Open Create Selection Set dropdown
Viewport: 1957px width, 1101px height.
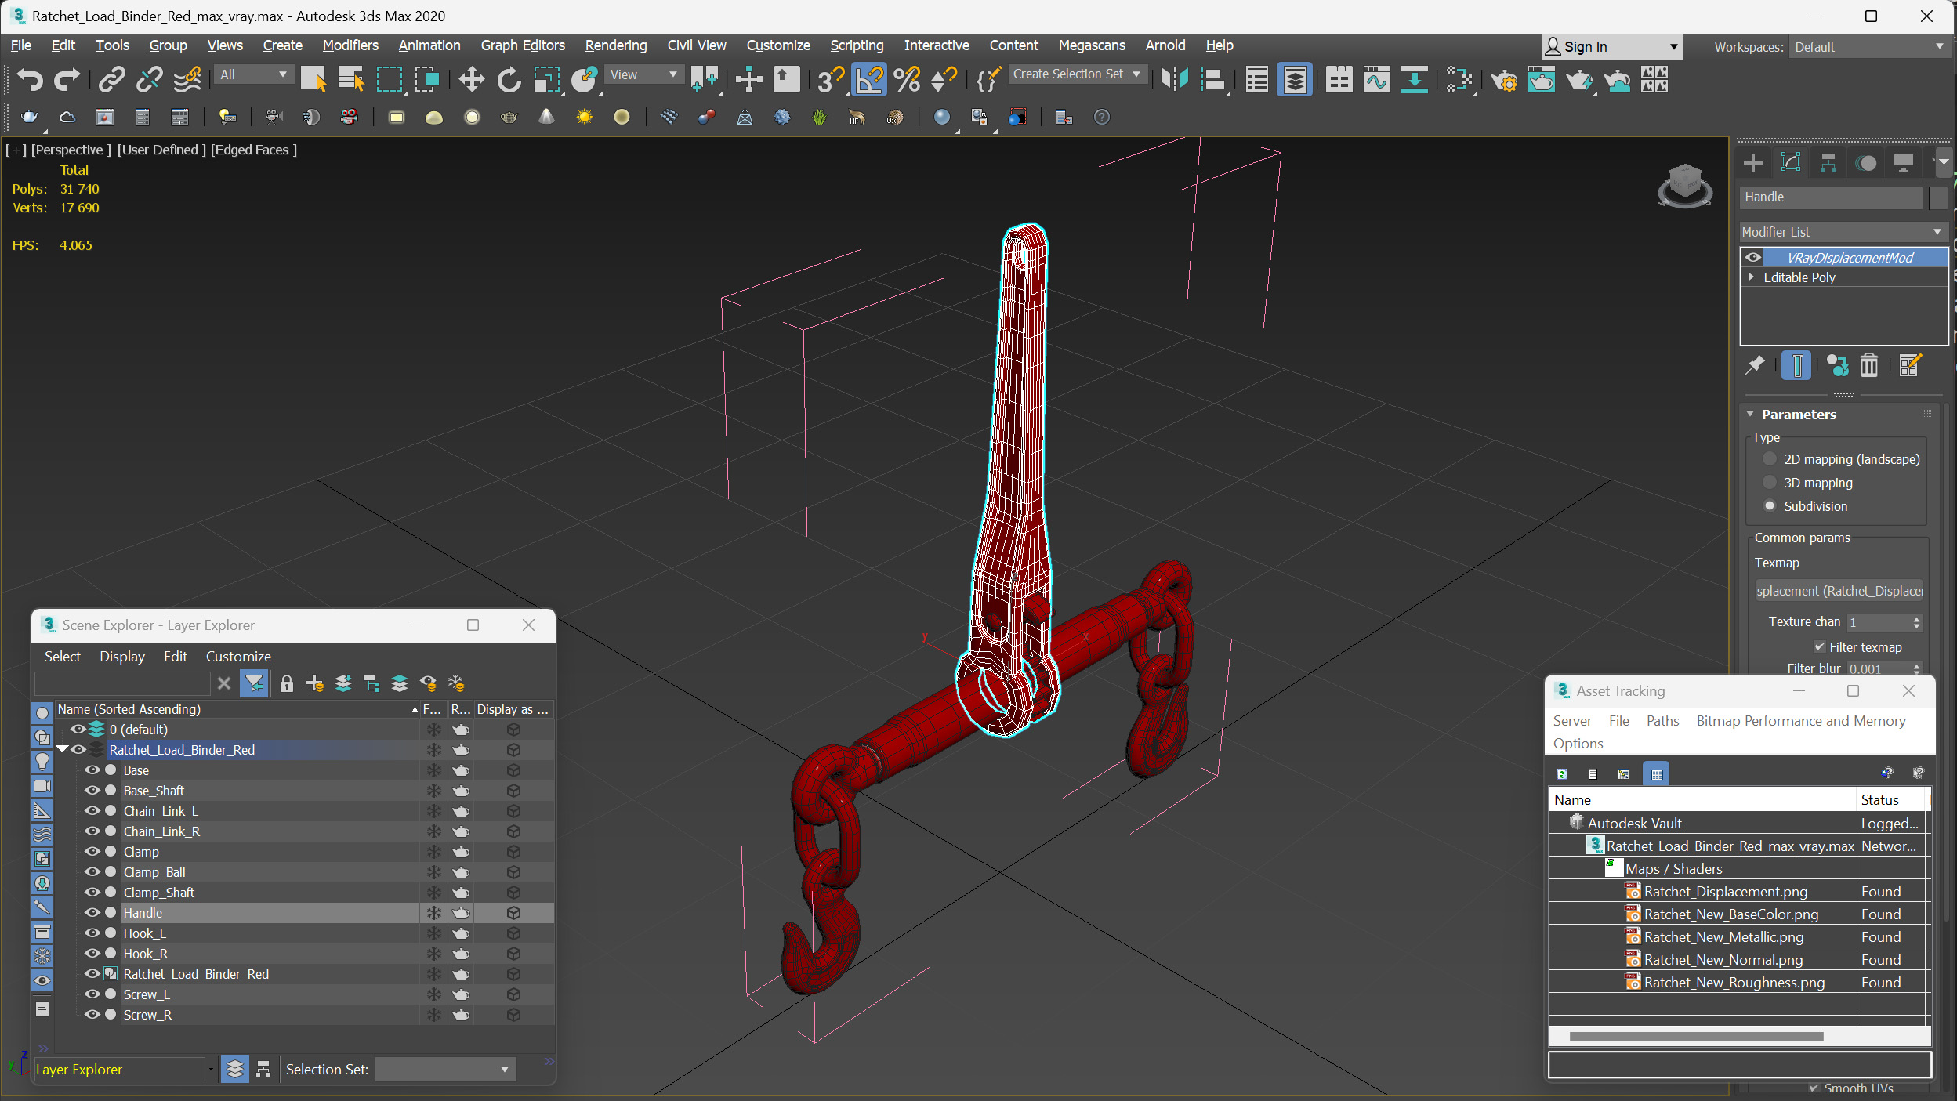1078,74
